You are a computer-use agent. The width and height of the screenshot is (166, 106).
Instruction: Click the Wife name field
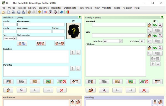pyautogui.click(x=119, y=35)
